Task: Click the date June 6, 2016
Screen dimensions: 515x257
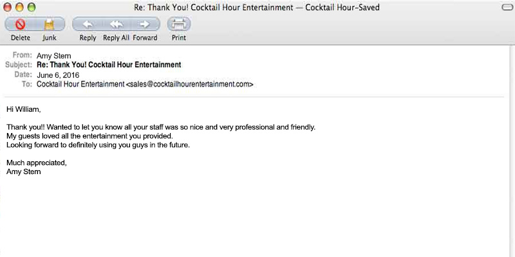Action: click(59, 75)
